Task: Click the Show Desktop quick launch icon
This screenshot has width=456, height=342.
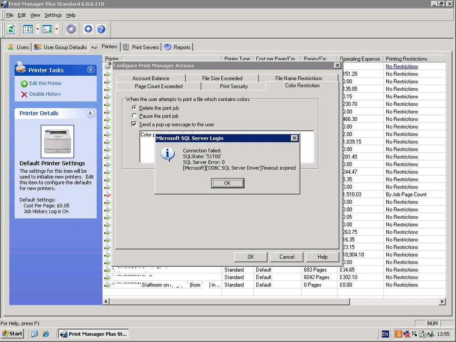Action: point(35,334)
